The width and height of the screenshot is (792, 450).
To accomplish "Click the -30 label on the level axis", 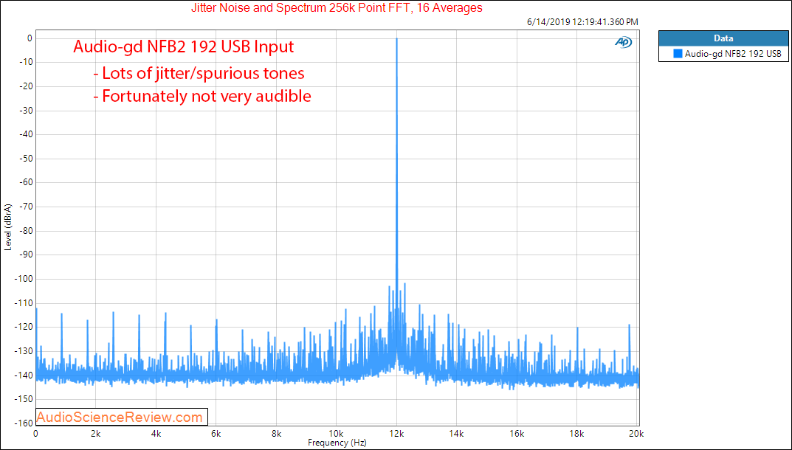I will click(x=25, y=111).
